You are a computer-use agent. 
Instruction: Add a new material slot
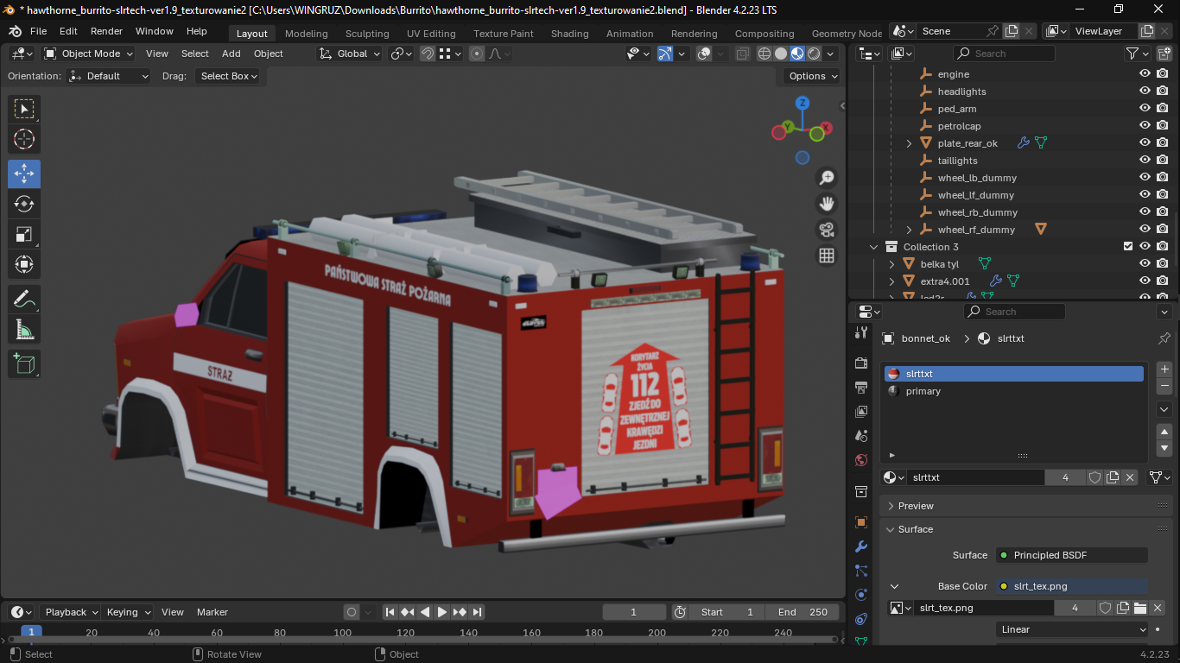click(x=1164, y=369)
